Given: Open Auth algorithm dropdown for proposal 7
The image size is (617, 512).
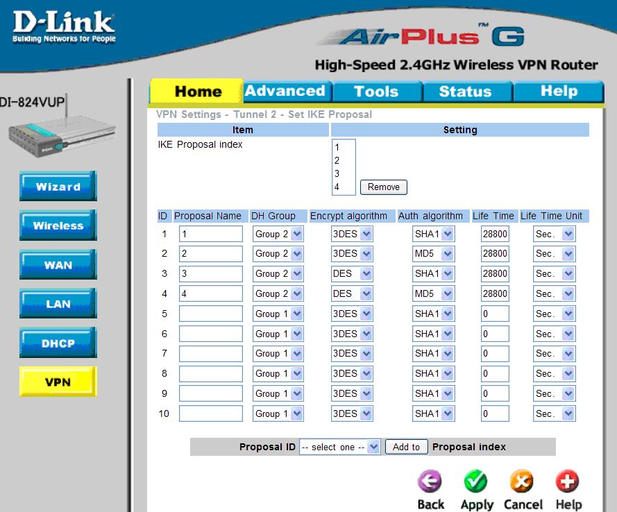Looking at the screenshot, I should click(433, 354).
